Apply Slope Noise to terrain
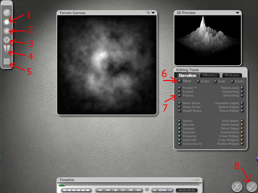The image size is (258, 193). coord(180,107)
